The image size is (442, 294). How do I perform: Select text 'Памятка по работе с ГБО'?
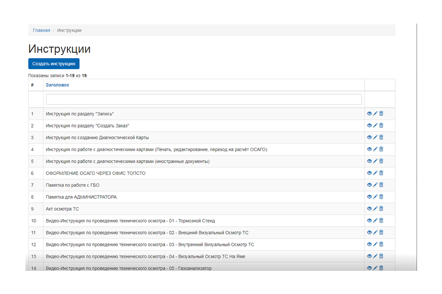[73, 185]
